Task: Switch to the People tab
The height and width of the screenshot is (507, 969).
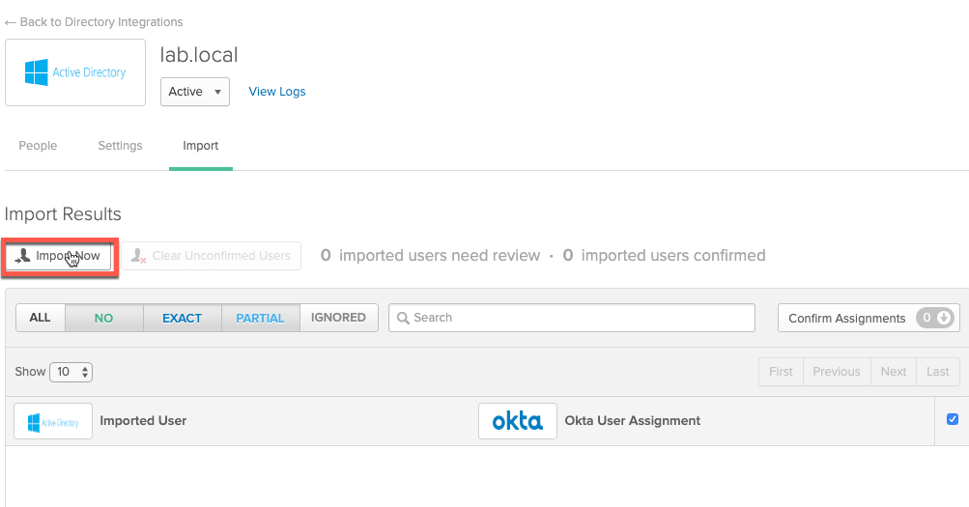Action: 38,146
